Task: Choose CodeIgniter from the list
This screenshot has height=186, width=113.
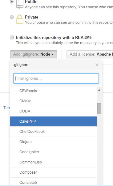Action: pos(54,152)
